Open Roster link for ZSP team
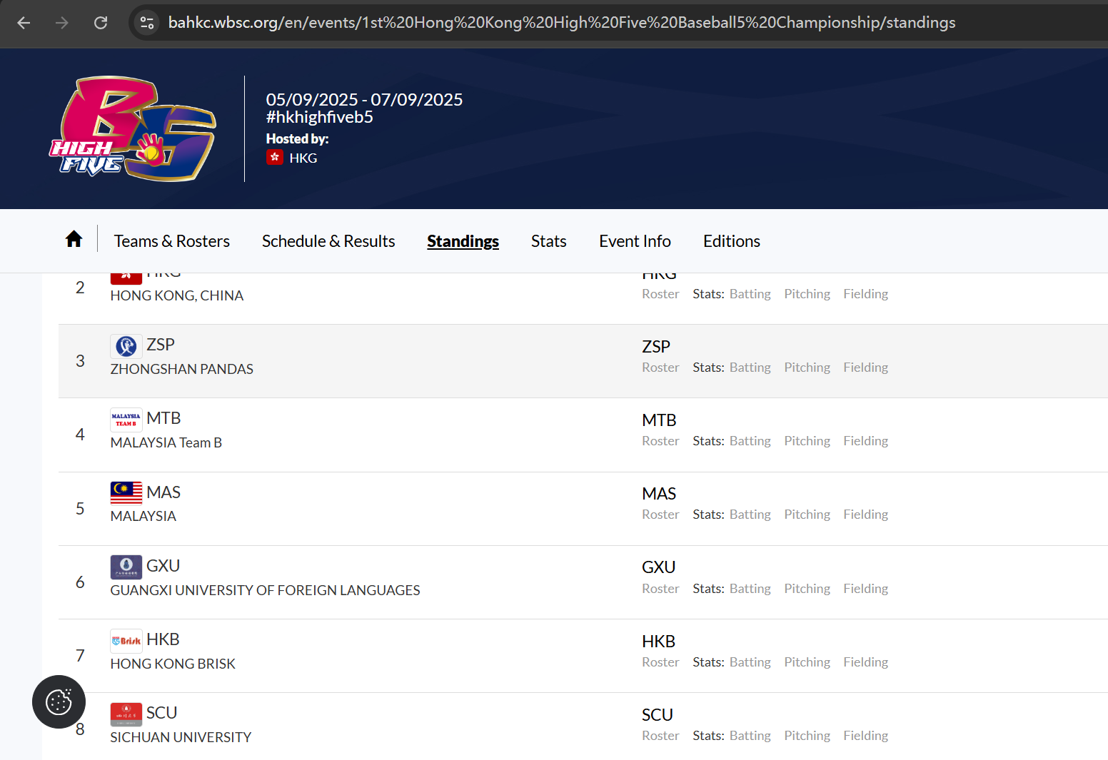Viewport: 1108px width, 760px height. point(660,368)
